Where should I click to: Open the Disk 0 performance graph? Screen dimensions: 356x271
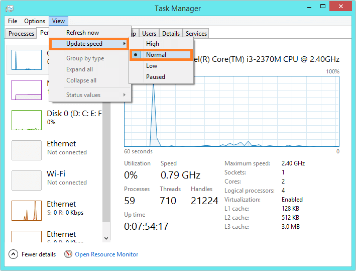tap(27, 120)
